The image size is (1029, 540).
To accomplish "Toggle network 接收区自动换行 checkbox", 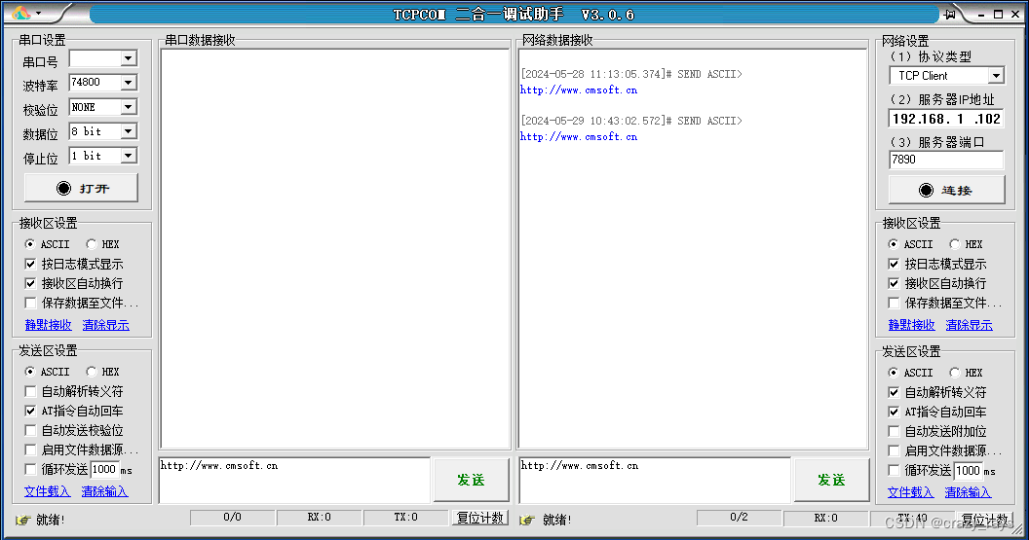I will pyautogui.click(x=894, y=284).
